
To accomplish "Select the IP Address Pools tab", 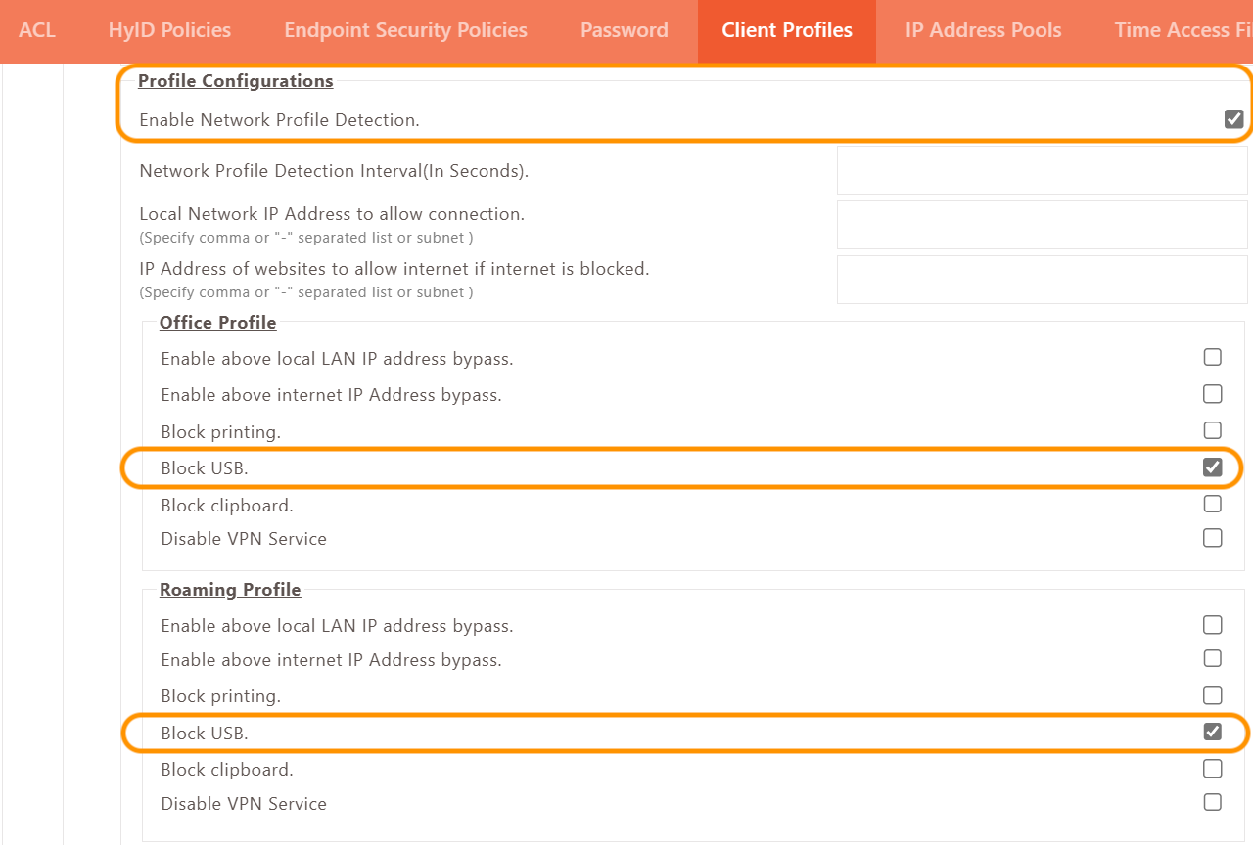I will point(983,30).
